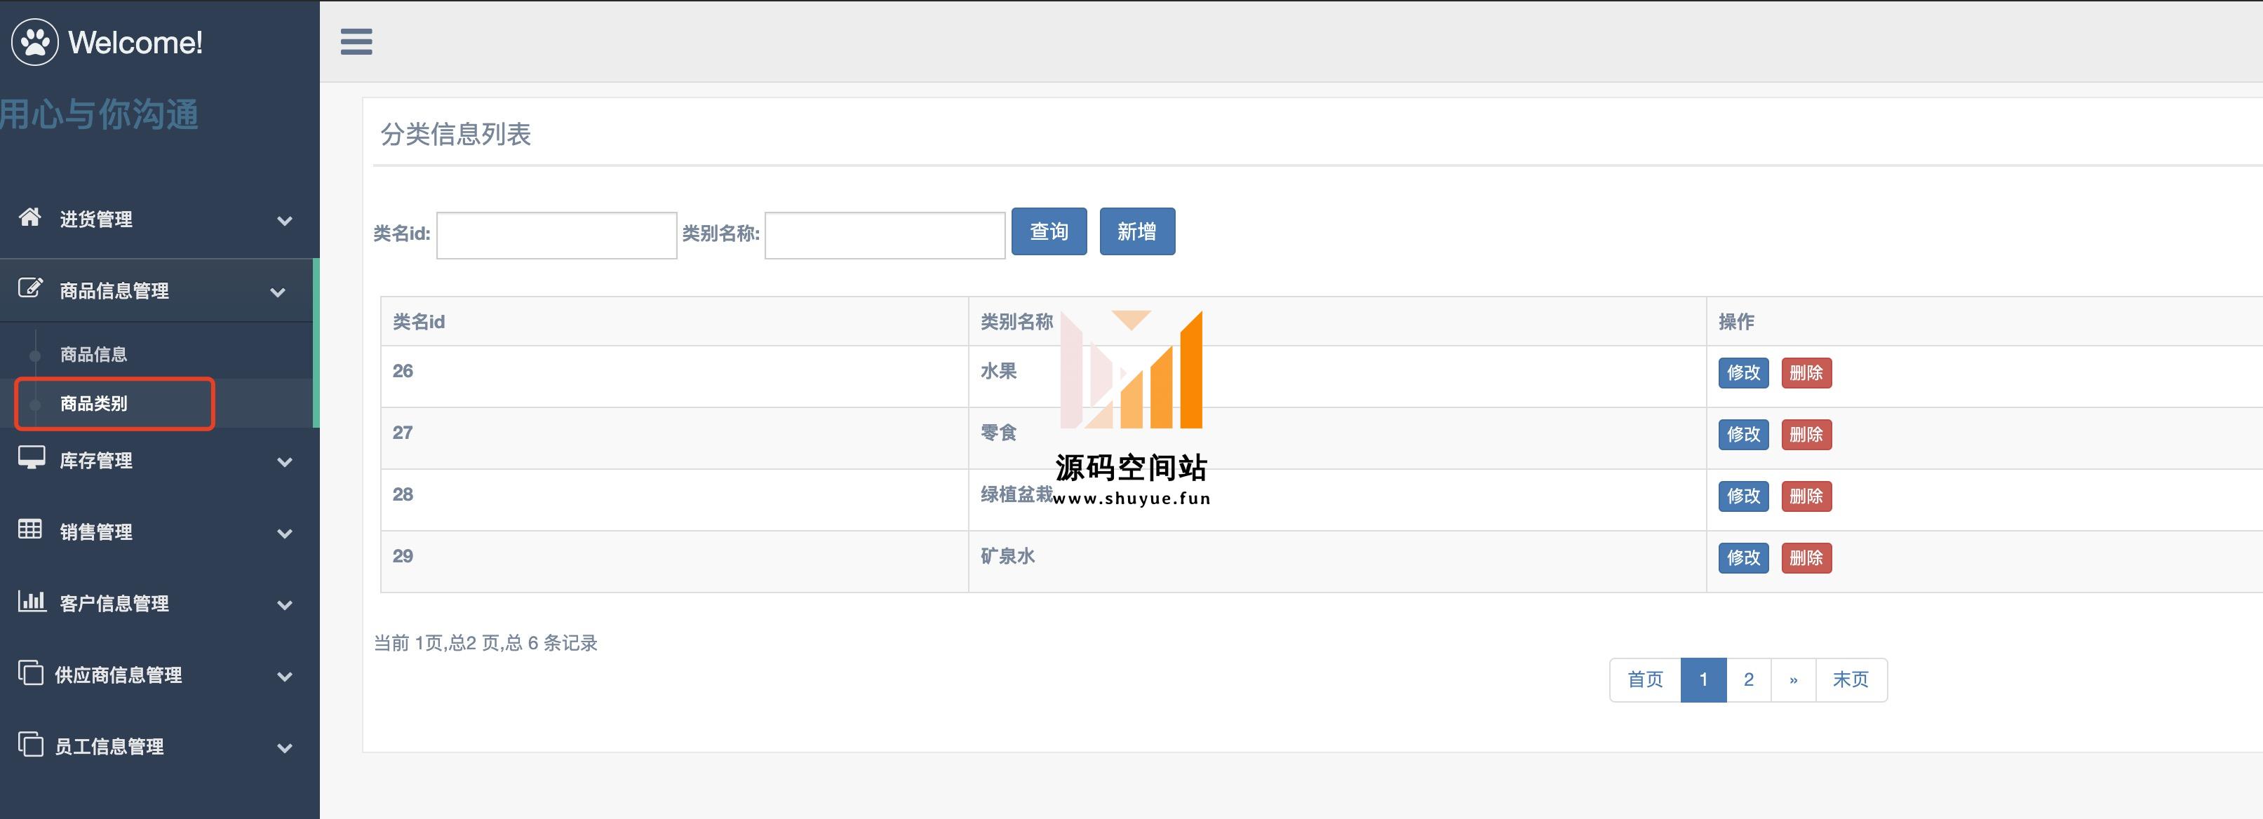
Task: Click the 查询 button
Action: click(x=1049, y=231)
